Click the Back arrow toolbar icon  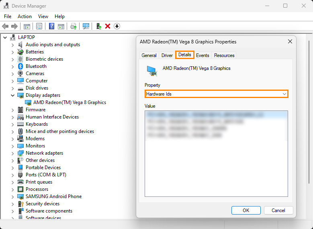point(5,26)
